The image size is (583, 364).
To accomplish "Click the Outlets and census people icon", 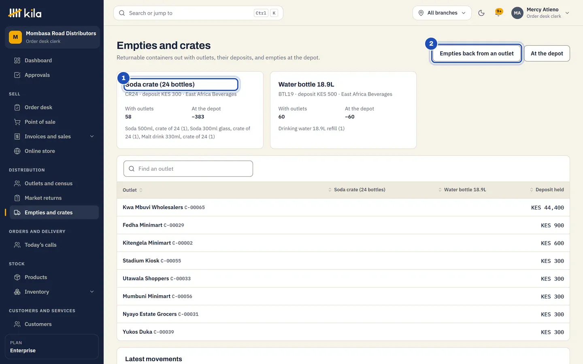I will click(17, 184).
